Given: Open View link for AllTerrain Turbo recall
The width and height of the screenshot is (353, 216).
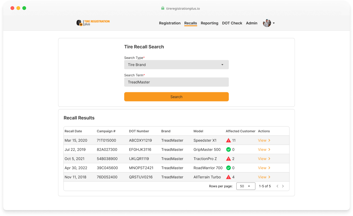Looking at the screenshot, I should pyautogui.click(x=264, y=177).
